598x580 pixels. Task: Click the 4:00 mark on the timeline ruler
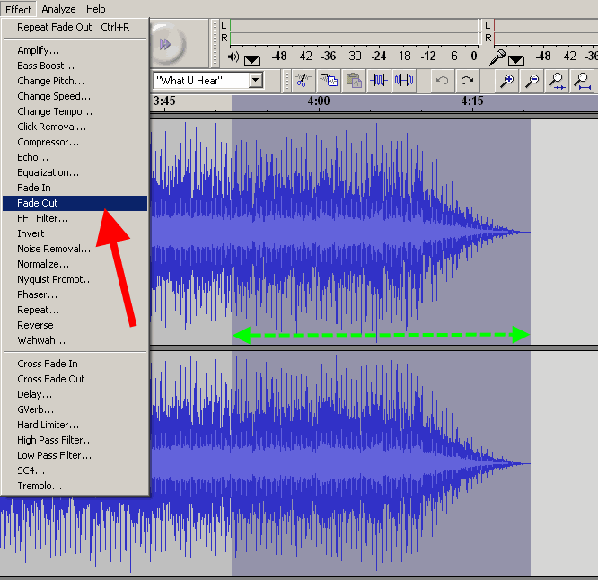pyautogui.click(x=318, y=101)
